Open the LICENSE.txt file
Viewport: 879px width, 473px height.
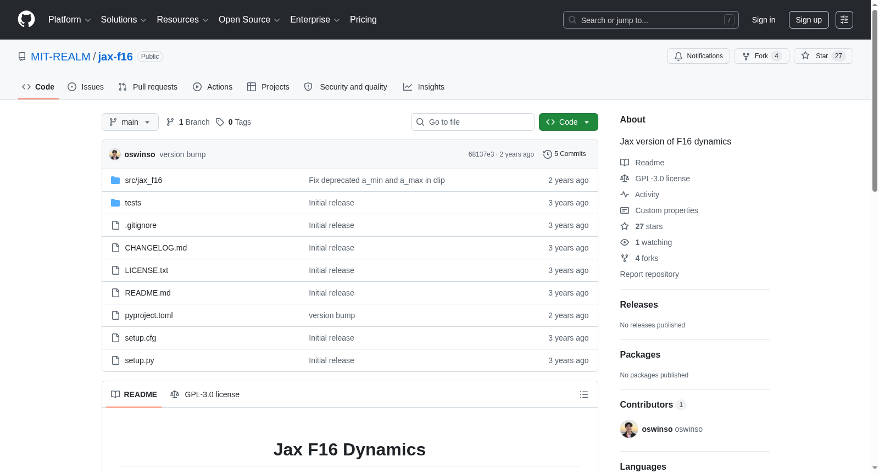pyautogui.click(x=147, y=270)
